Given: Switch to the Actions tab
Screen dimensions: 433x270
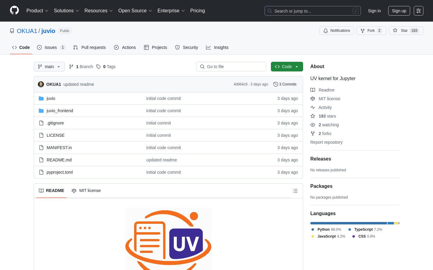Looking at the screenshot, I should pyautogui.click(x=125, y=47).
